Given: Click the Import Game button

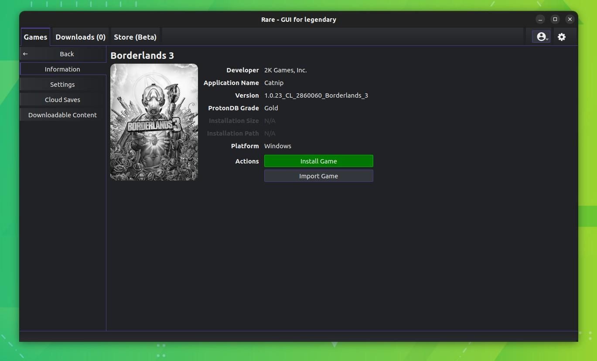Looking at the screenshot, I should 318,176.
